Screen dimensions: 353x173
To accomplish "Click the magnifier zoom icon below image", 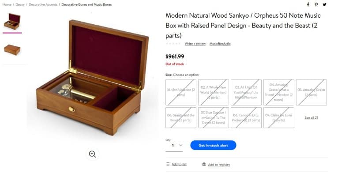I will (x=92, y=154).
